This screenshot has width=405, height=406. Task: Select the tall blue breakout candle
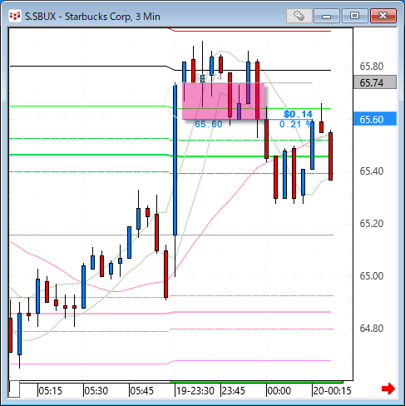click(x=175, y=161)
